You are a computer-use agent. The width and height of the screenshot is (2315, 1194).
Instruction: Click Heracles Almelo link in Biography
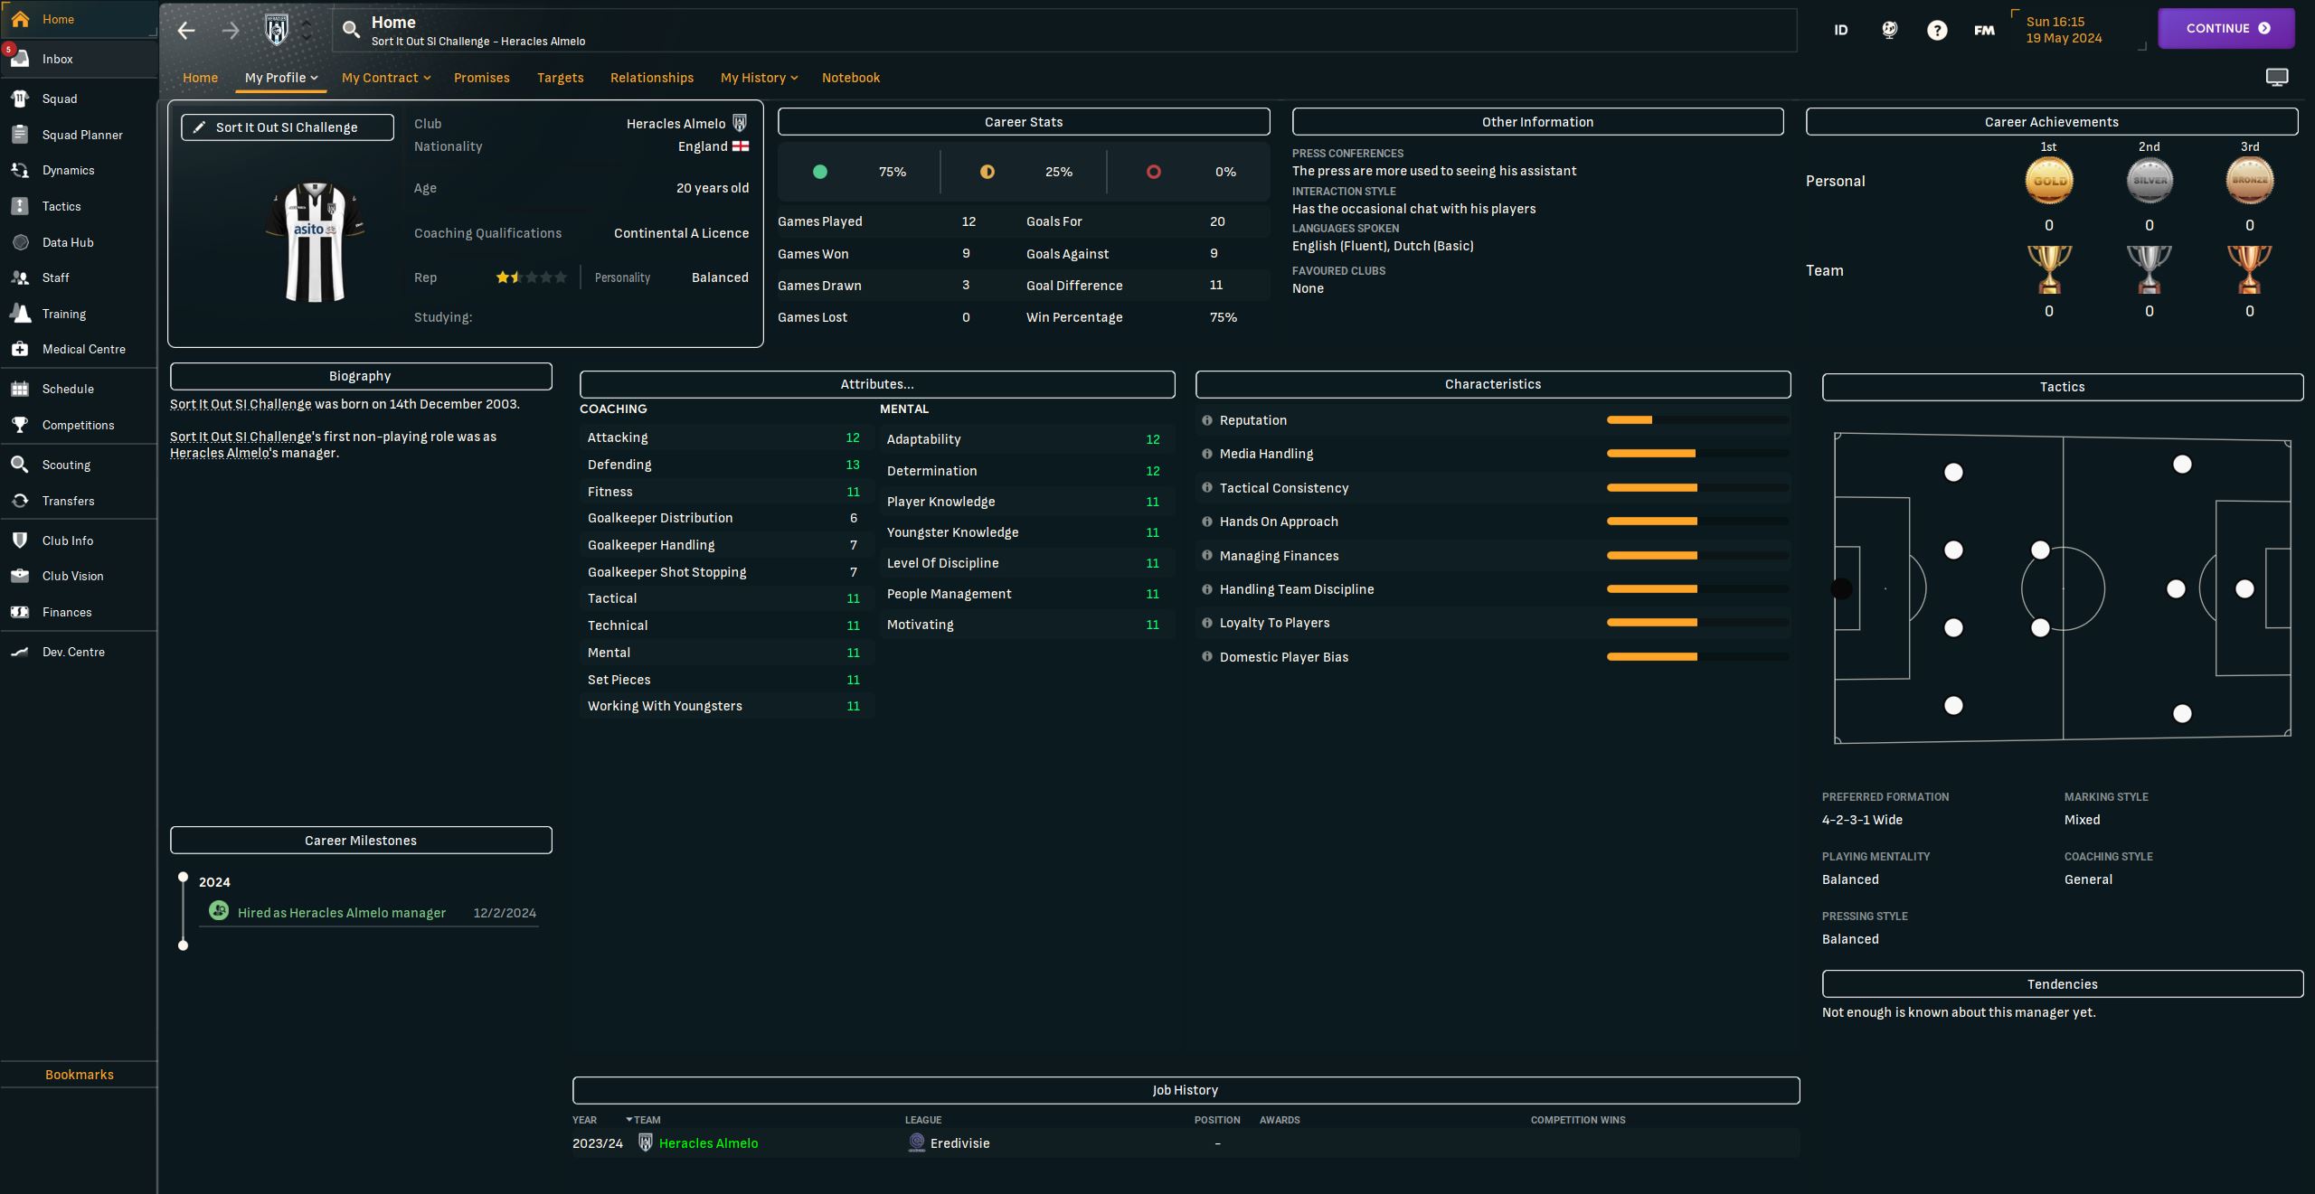click(x=220, y=453)
